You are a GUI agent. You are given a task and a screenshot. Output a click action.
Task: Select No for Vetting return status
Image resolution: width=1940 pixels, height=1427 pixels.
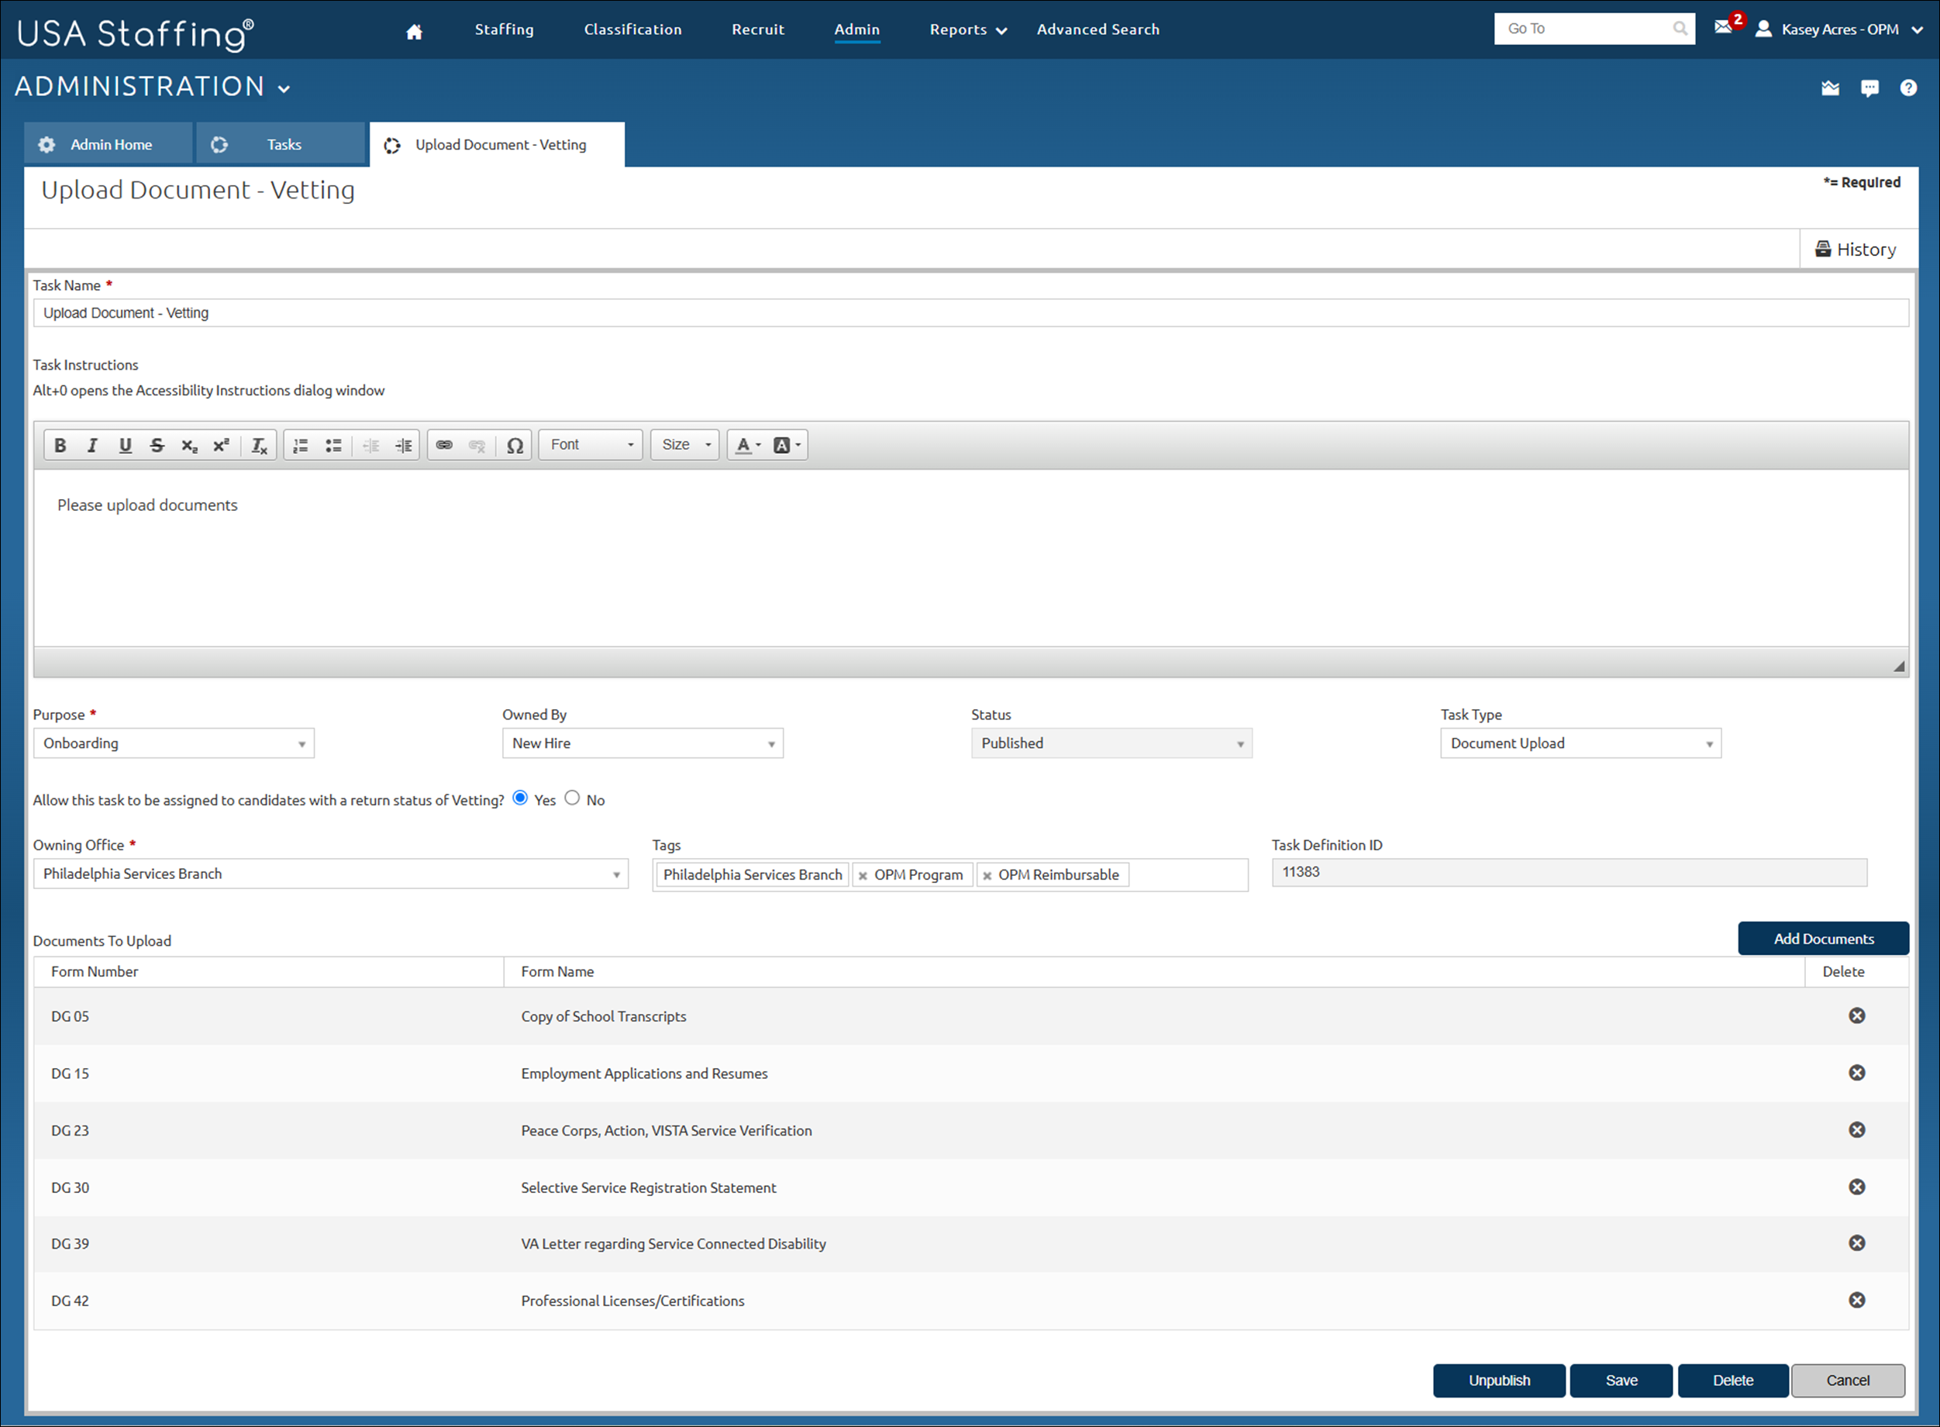pyautogui.click(x=572, y=798)
